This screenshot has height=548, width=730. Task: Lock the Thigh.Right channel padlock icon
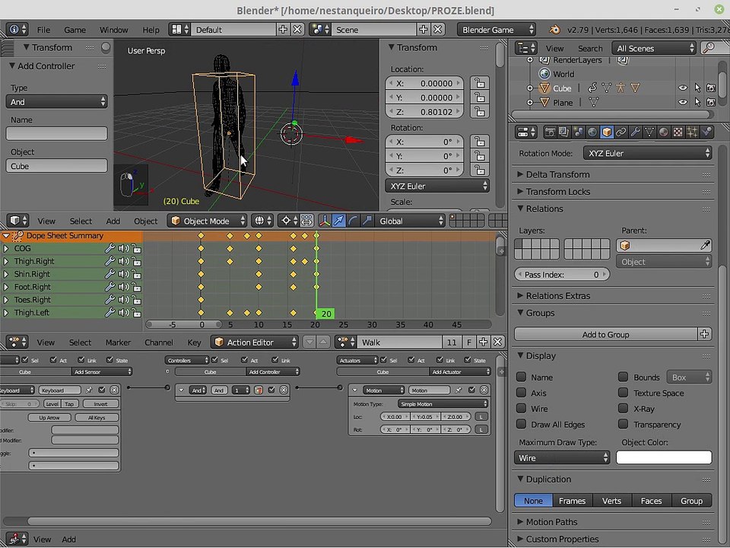click(x=136, y=261)
